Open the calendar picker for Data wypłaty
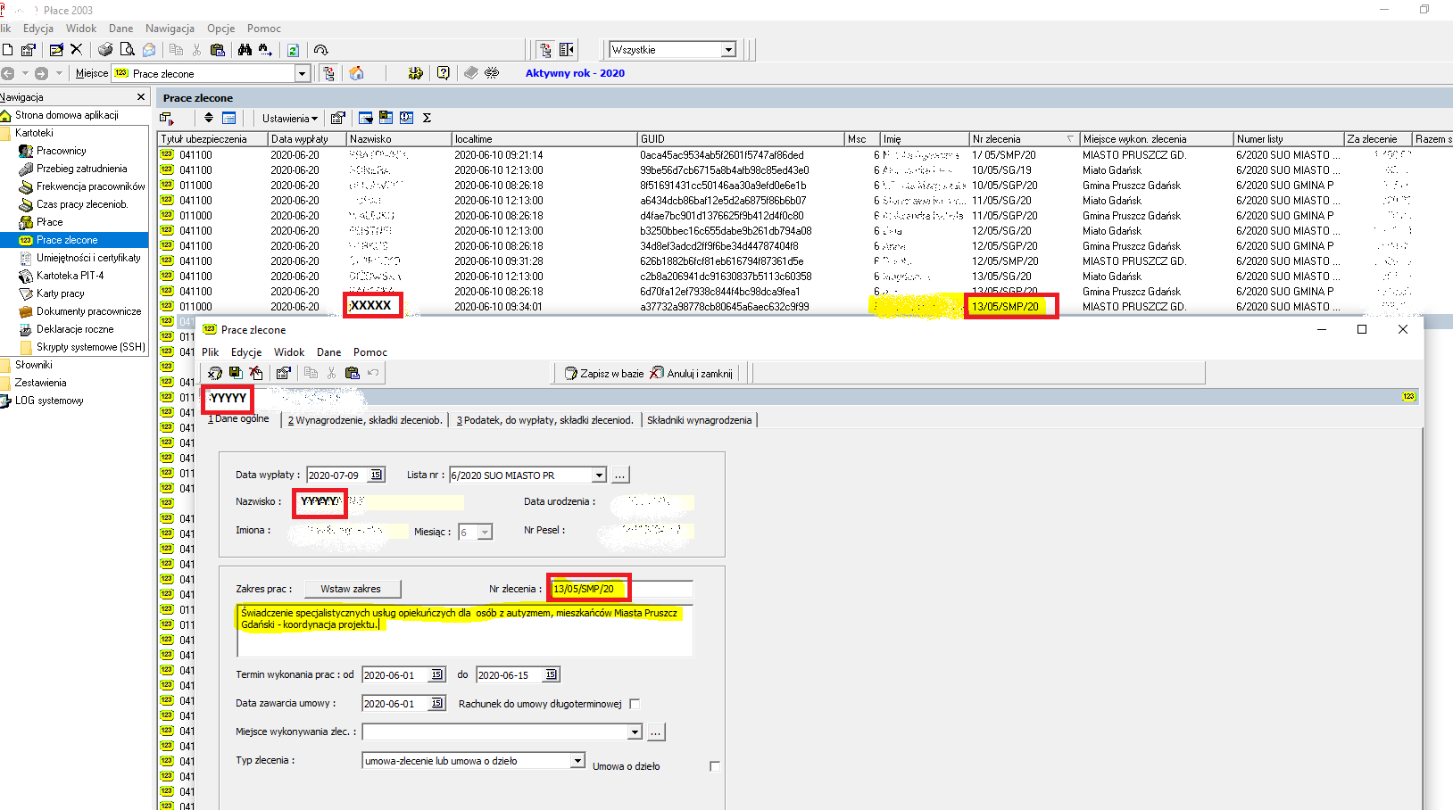1453x810 pixels. tap(377, 475)
